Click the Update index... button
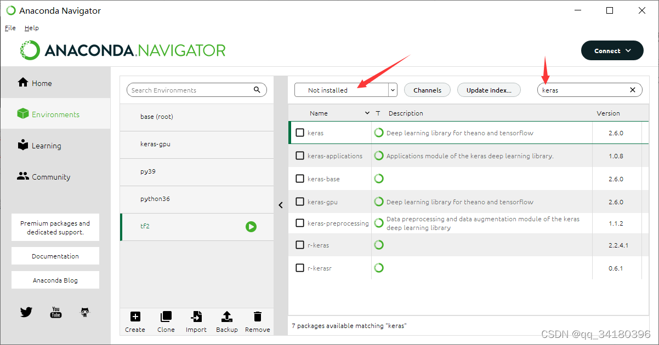 coord(489,90)
